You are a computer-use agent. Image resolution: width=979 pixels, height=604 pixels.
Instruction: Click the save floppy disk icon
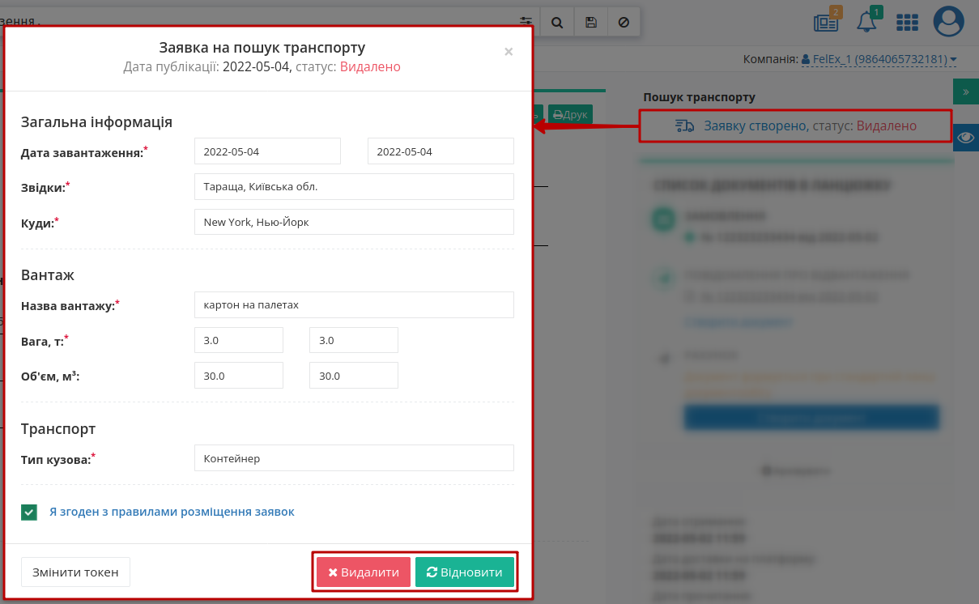click(x=591, y=23)
